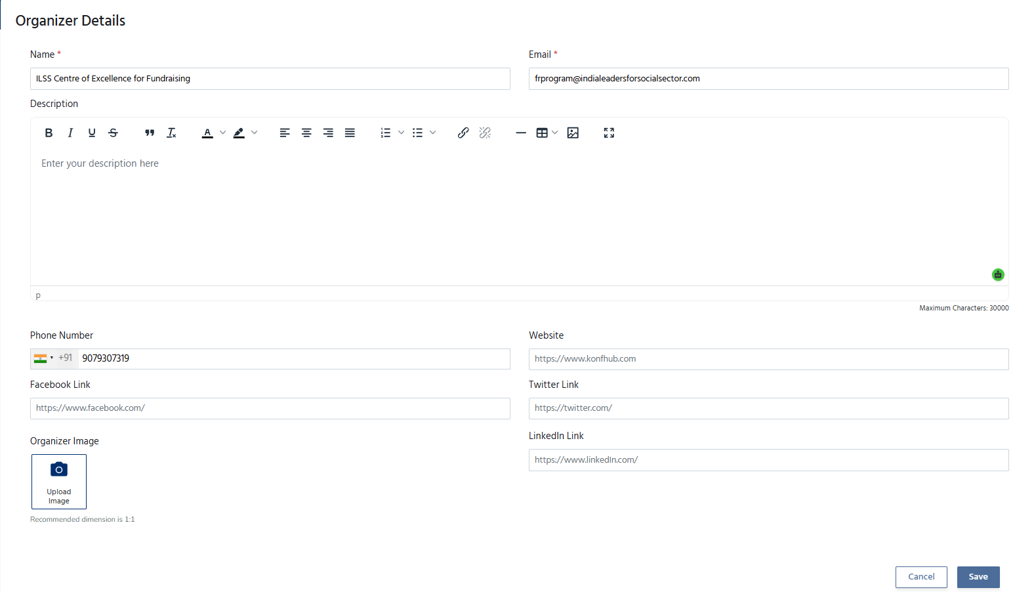Focus the description text area

[520, 217]
